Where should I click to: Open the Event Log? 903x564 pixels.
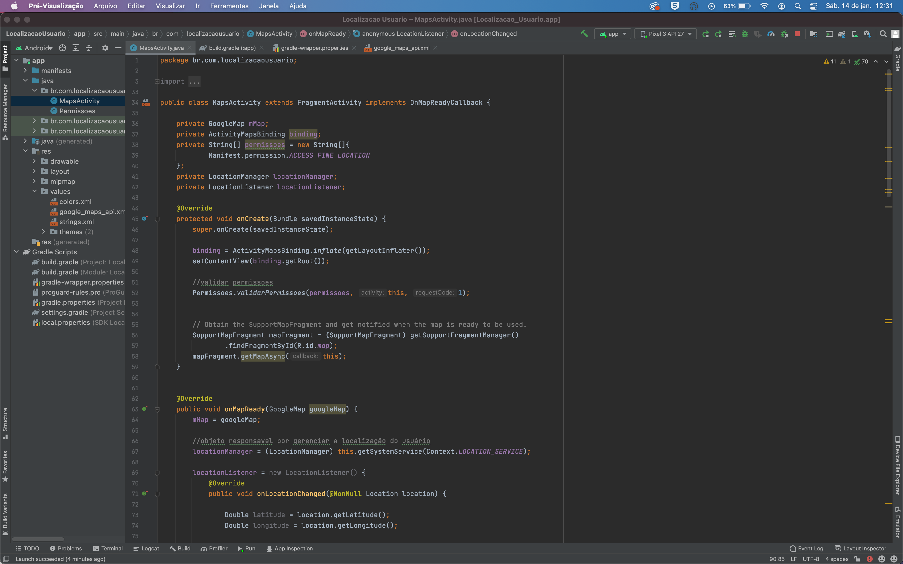[x=806, y=548]
